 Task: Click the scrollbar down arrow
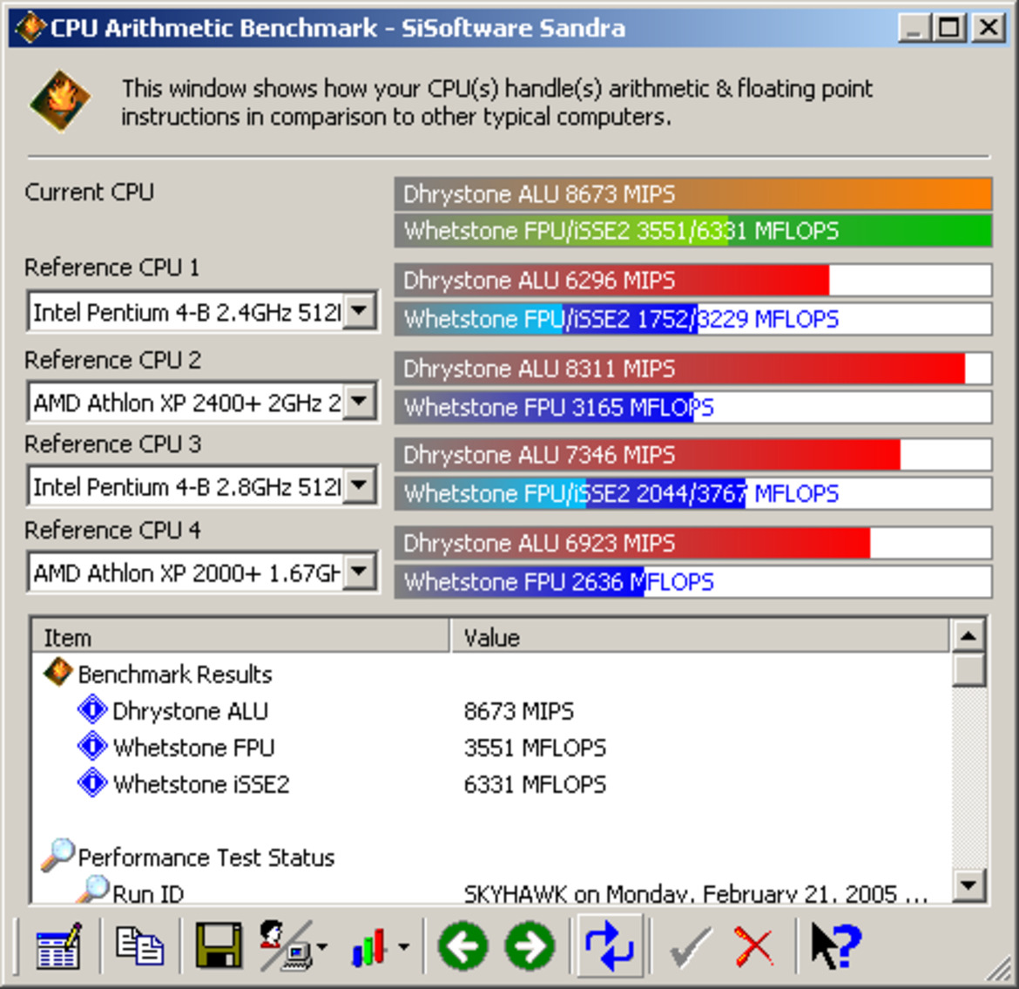[x=968, y=884]
